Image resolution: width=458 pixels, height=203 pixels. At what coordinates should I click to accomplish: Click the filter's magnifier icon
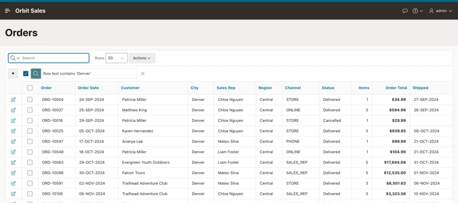(36, 74)
